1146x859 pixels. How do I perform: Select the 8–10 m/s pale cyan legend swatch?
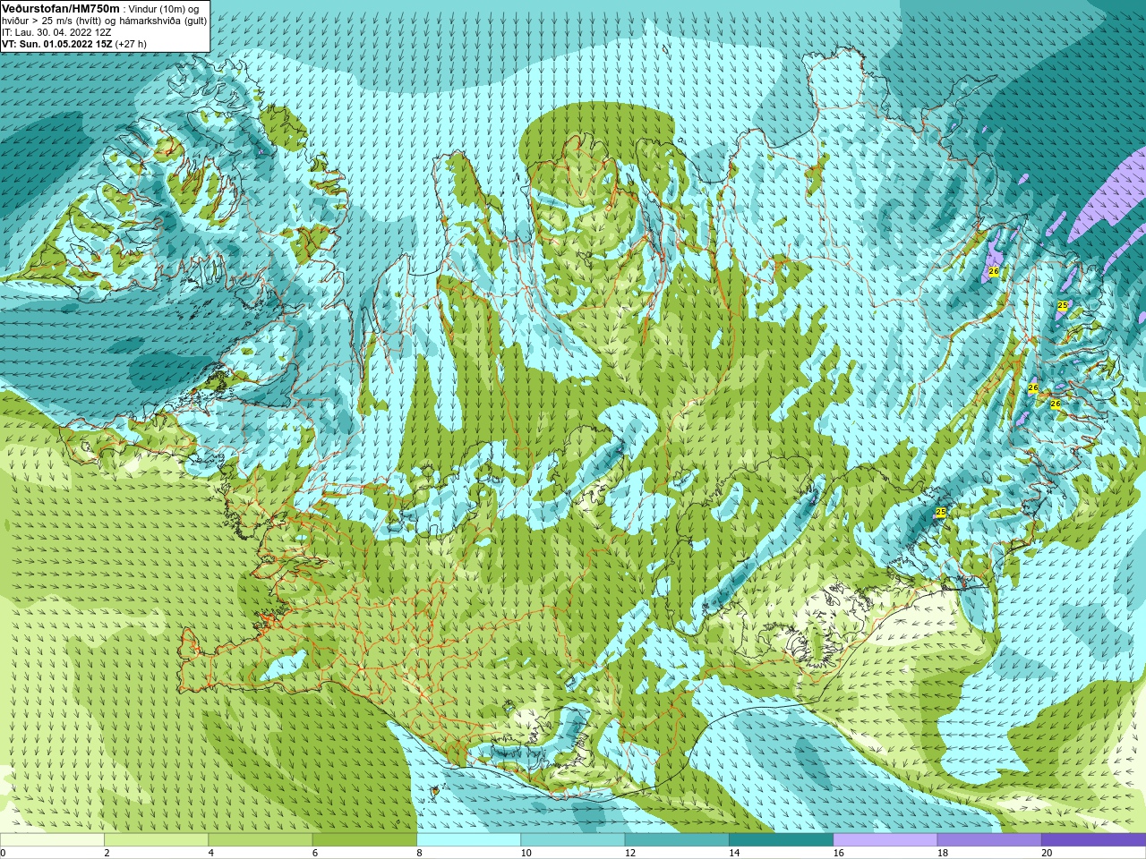[468, 840]
